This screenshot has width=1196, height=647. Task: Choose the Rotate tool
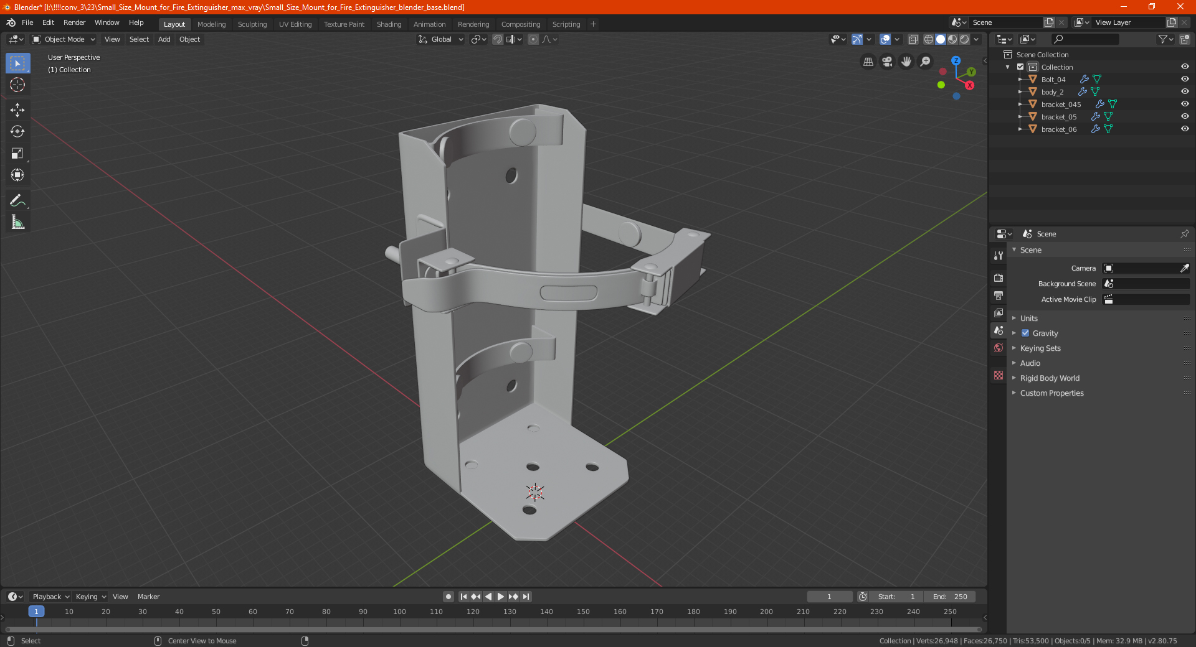coord(17,131)
